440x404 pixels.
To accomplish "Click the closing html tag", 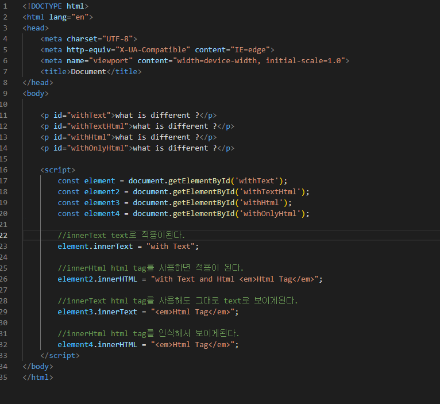I will tap(38, 378).
